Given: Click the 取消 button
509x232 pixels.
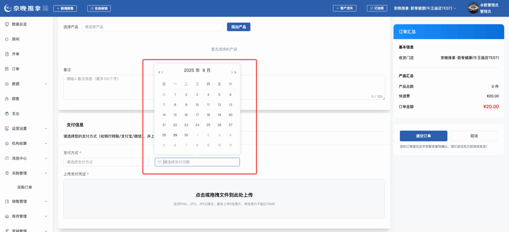Looking at the screenshot, I should pos(474,136).
